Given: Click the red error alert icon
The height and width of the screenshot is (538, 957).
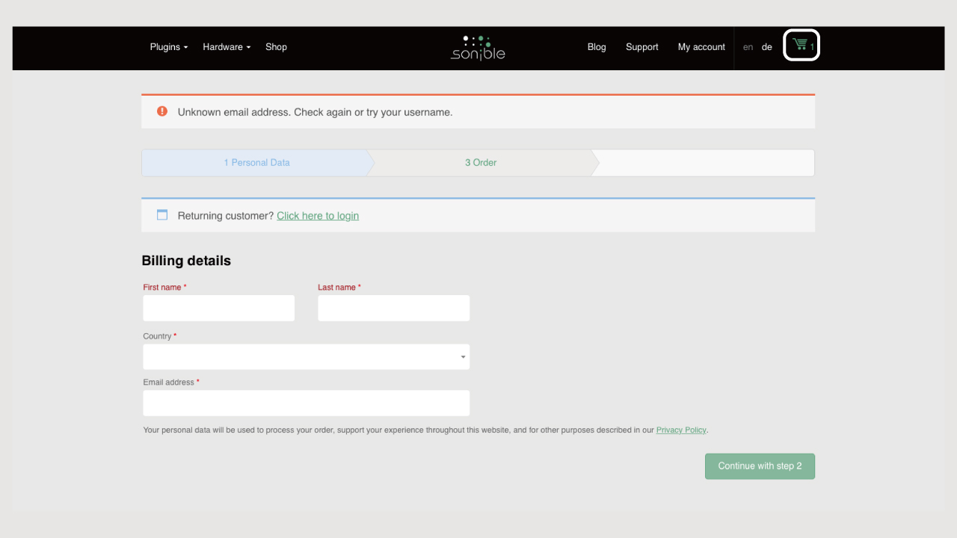Looking at the screenshot, I should [x=162, y=111].
